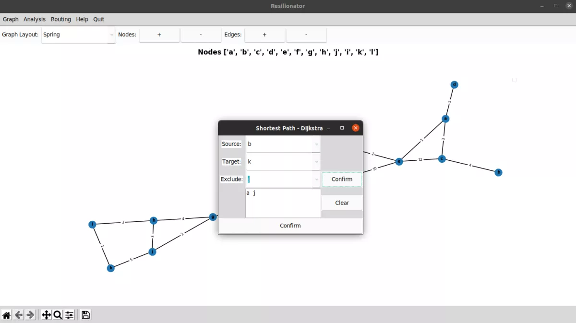Image resolution: width=576 pixels, height=323 pixels.
Task: Select the Pan move tool
Action: coord(46,315)
